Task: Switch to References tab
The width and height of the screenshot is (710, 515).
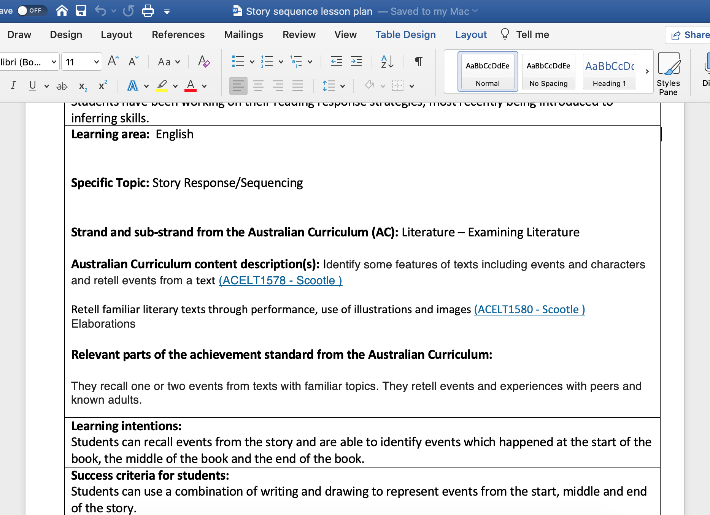Action: (x=178, y=35)
